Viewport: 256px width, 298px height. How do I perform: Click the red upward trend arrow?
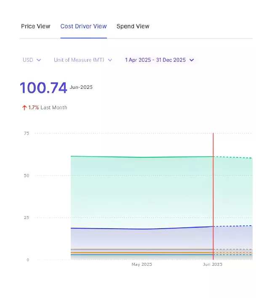click(x=24, y=108)
